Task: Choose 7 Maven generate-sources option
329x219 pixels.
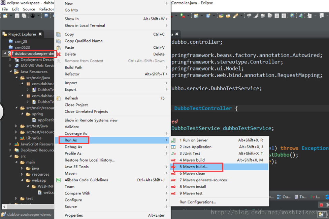Action: pos(219,180)
